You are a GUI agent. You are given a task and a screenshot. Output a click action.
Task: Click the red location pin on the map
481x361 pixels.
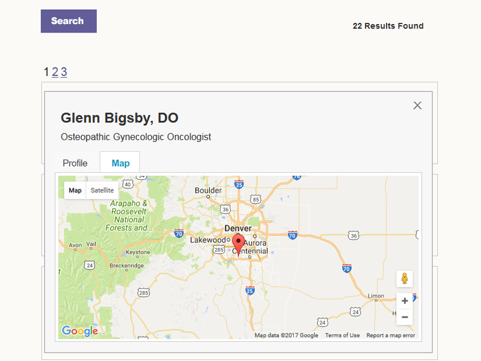(x=239, y=244)
